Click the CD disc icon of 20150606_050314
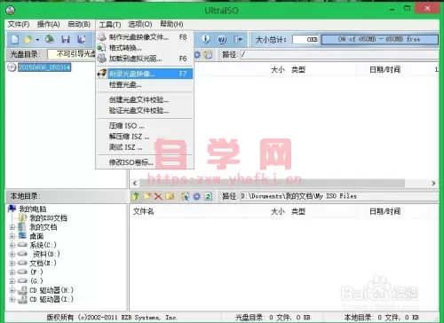This screenshot has width=444, height=323. 12,67
